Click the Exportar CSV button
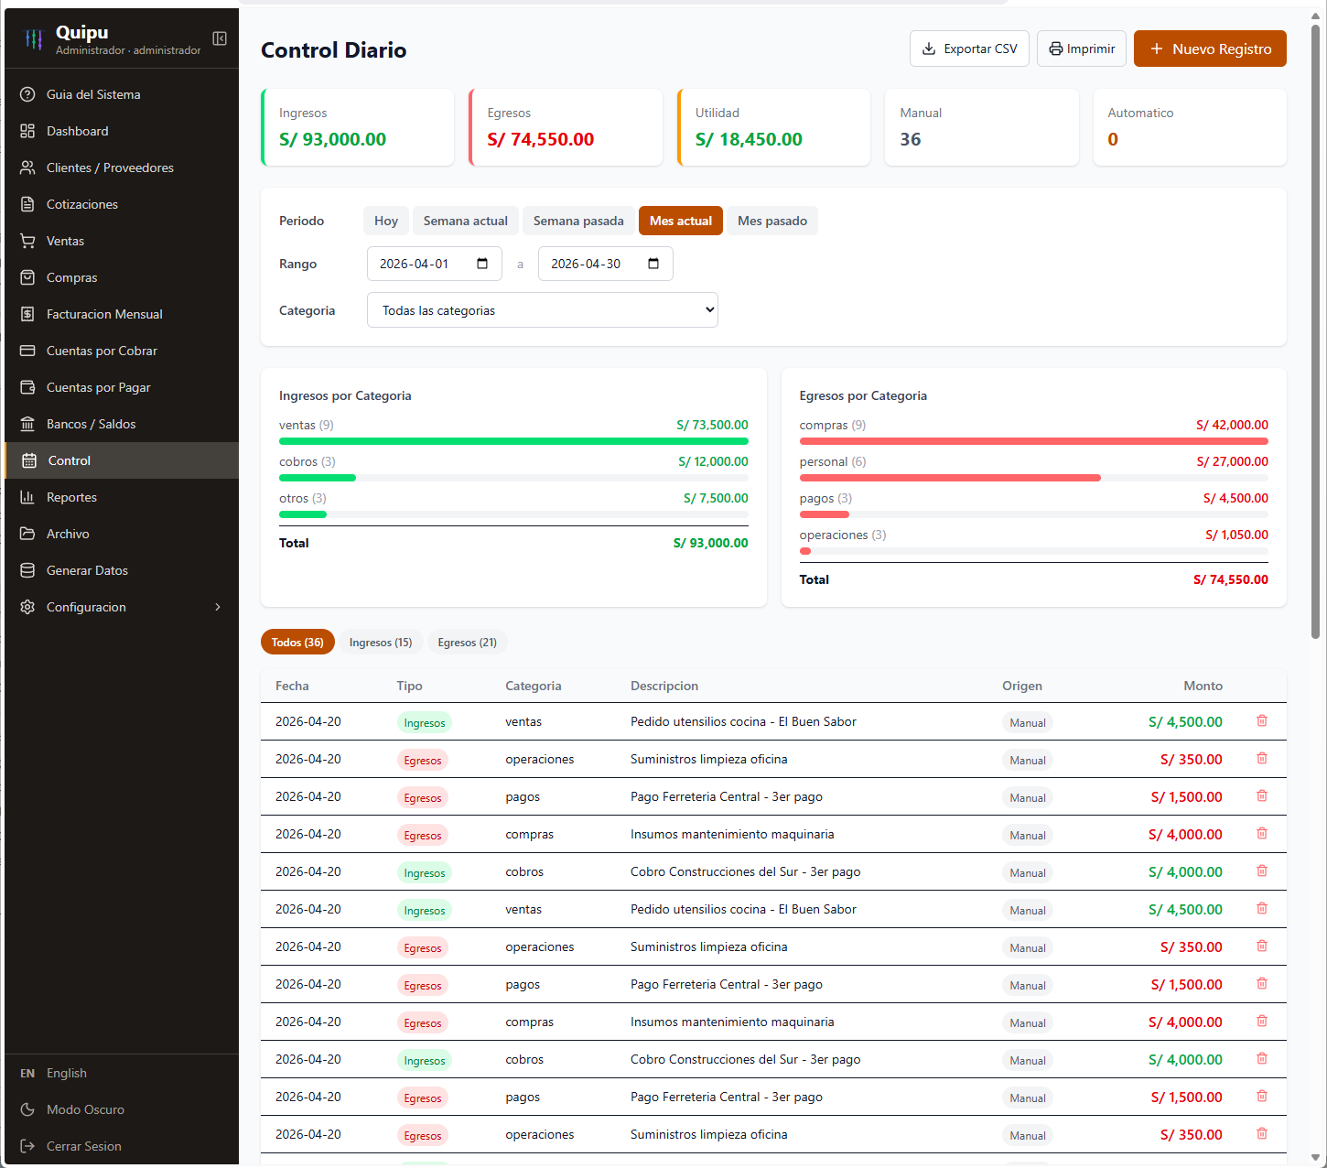 [x=969, y=49]
